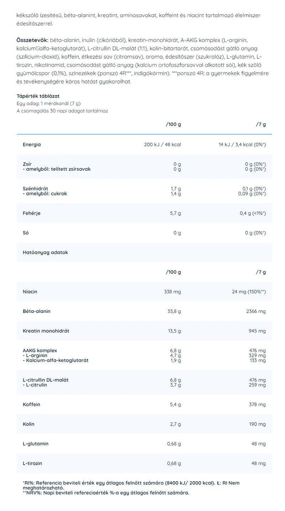Click the L-citrullin DL-malát label
The image size is (285, 511).
pos(46,380)
